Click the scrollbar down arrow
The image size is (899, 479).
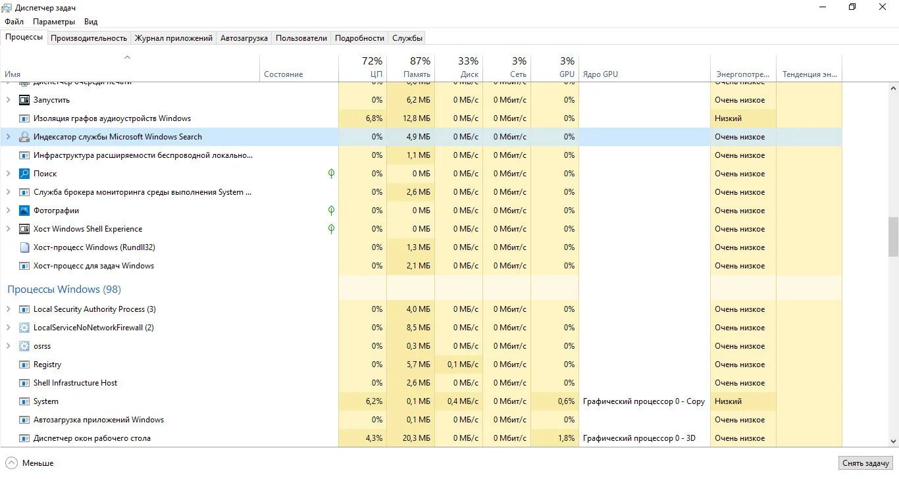[x=893, y=441]
